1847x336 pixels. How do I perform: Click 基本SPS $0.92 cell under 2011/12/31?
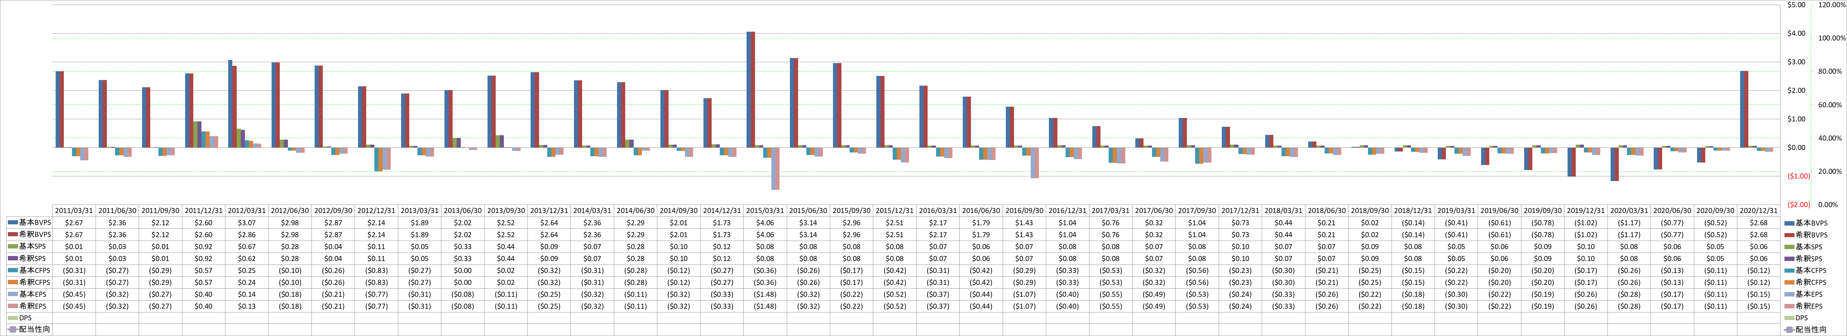[204, 247]
